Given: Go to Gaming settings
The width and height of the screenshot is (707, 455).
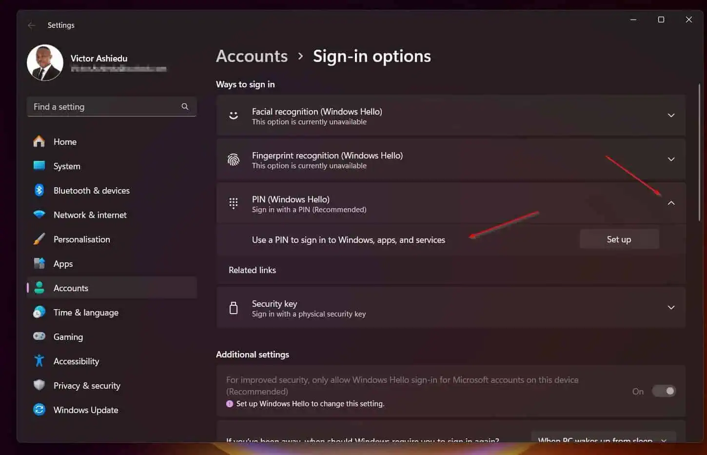Looking at the screenshot, I should [x=112, y=336].
